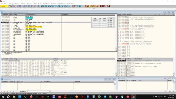The height and width of the screenshot is (99, 176).
Task: Open dropdown for hardware breakpoint row 2
Action: point(114,22)
